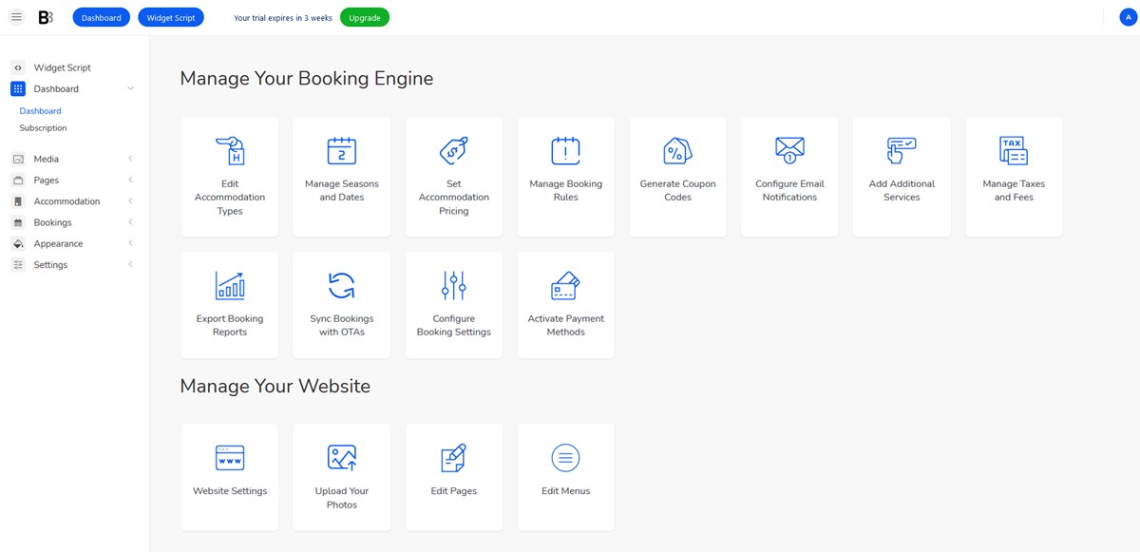Click the "Activate Payment Methods" label
Viewport: 1140px width, 552px height.
point(566,325)
